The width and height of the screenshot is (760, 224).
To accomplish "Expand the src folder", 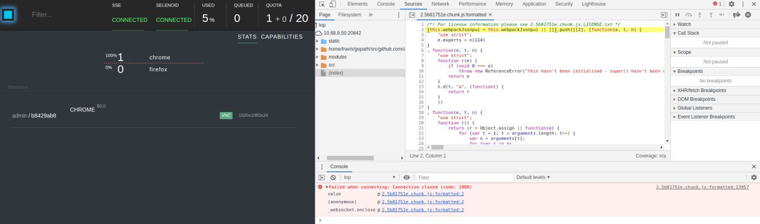I will click(x=317, y=65).
